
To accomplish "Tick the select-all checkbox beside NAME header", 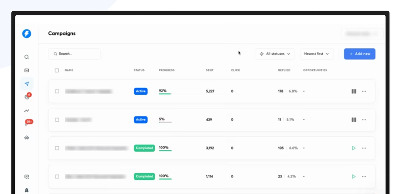I will (57, 70).
